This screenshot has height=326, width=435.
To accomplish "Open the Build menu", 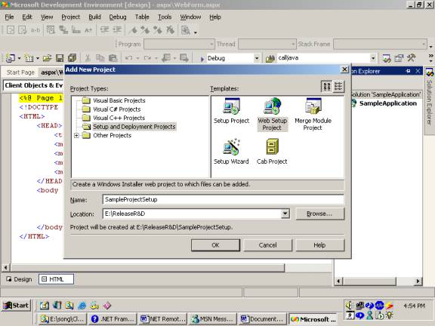I will coord(94,17).
